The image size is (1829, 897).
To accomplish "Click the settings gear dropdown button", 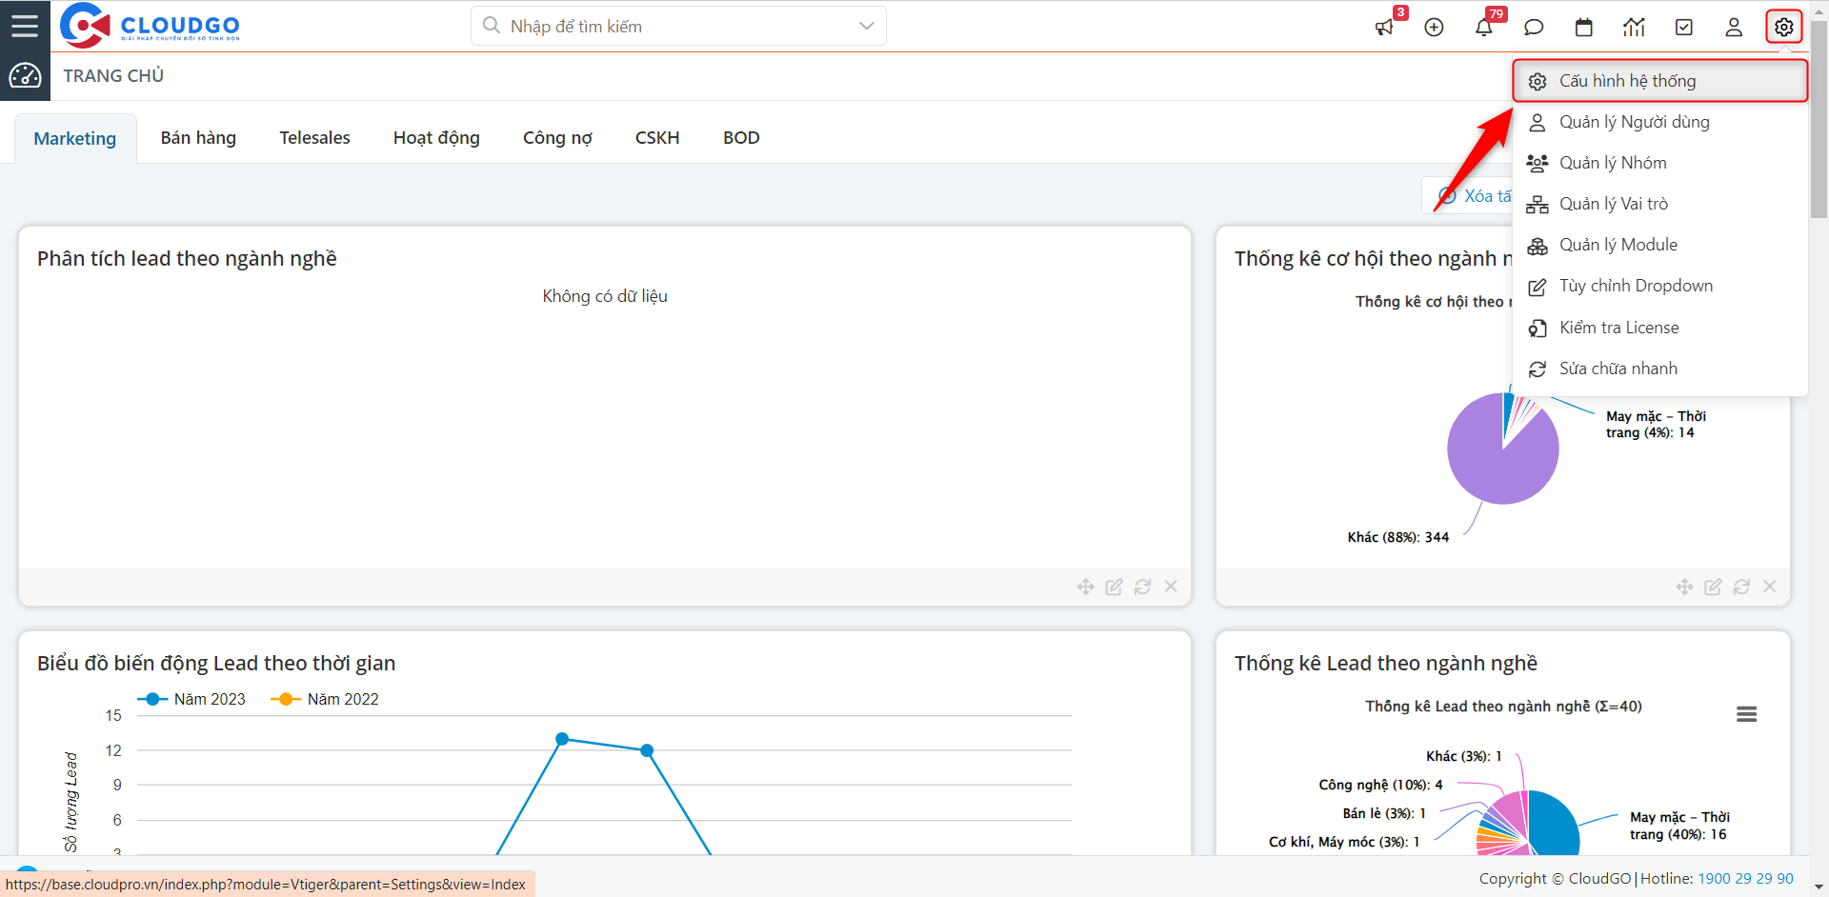I will pyautogui.click(x=1783, y=27).
